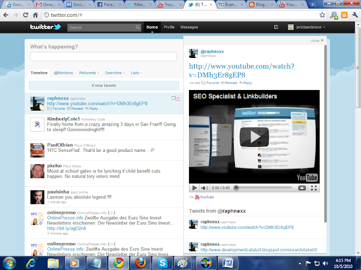361x270 pixels.
Task: Click via YouTube link below video
Action: [x=204, y=197]
